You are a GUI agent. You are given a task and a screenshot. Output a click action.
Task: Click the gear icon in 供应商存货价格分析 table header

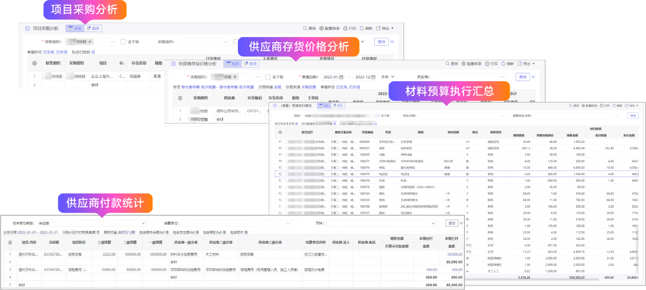180,98
